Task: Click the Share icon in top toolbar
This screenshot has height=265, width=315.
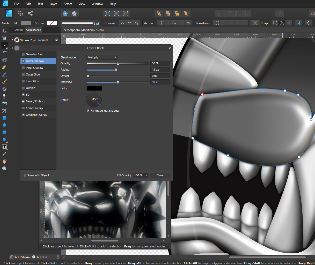Action: pyautogui.click(x=31, y=13)
